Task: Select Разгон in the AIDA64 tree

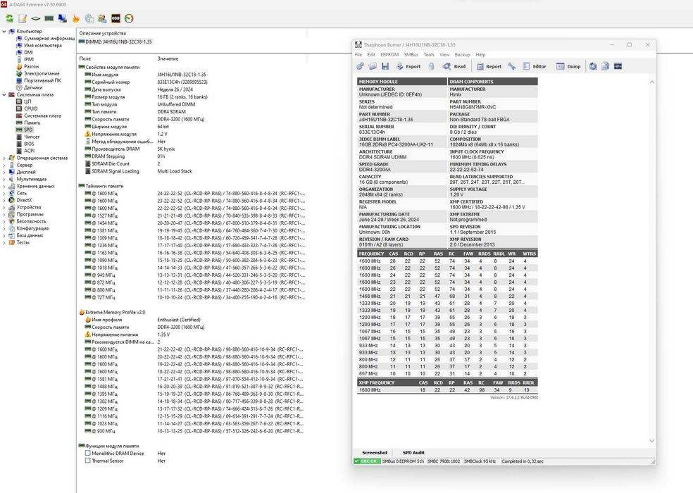Action: click(x=32, y=66)
